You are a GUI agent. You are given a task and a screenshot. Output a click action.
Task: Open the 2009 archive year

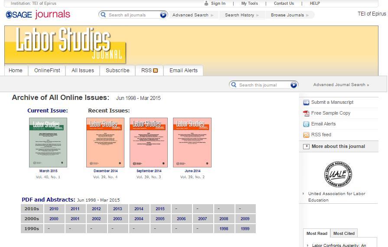pyautogui.click(x=245, y=218)
